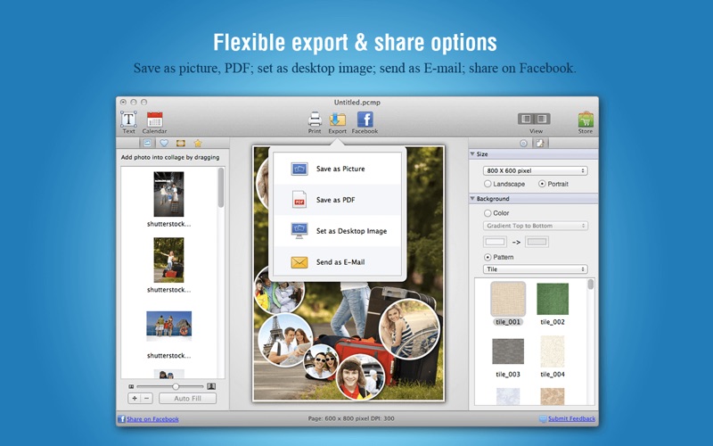Switch to the photos tab icon
The image size is (713, 446).
pos(147,143)
